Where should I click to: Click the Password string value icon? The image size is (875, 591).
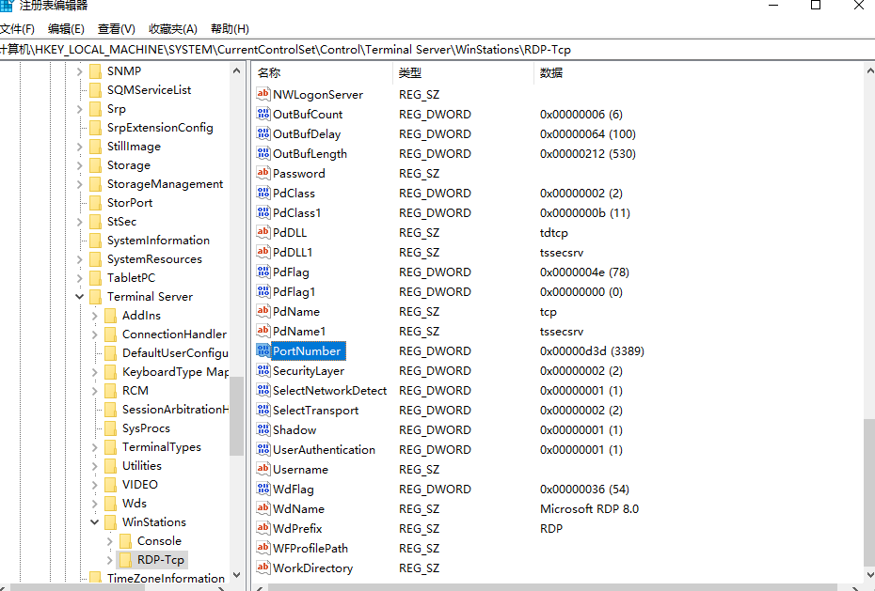point(263,173)
